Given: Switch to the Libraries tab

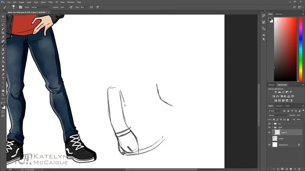Looking at the screenshot, I should [x=271, y=85].
